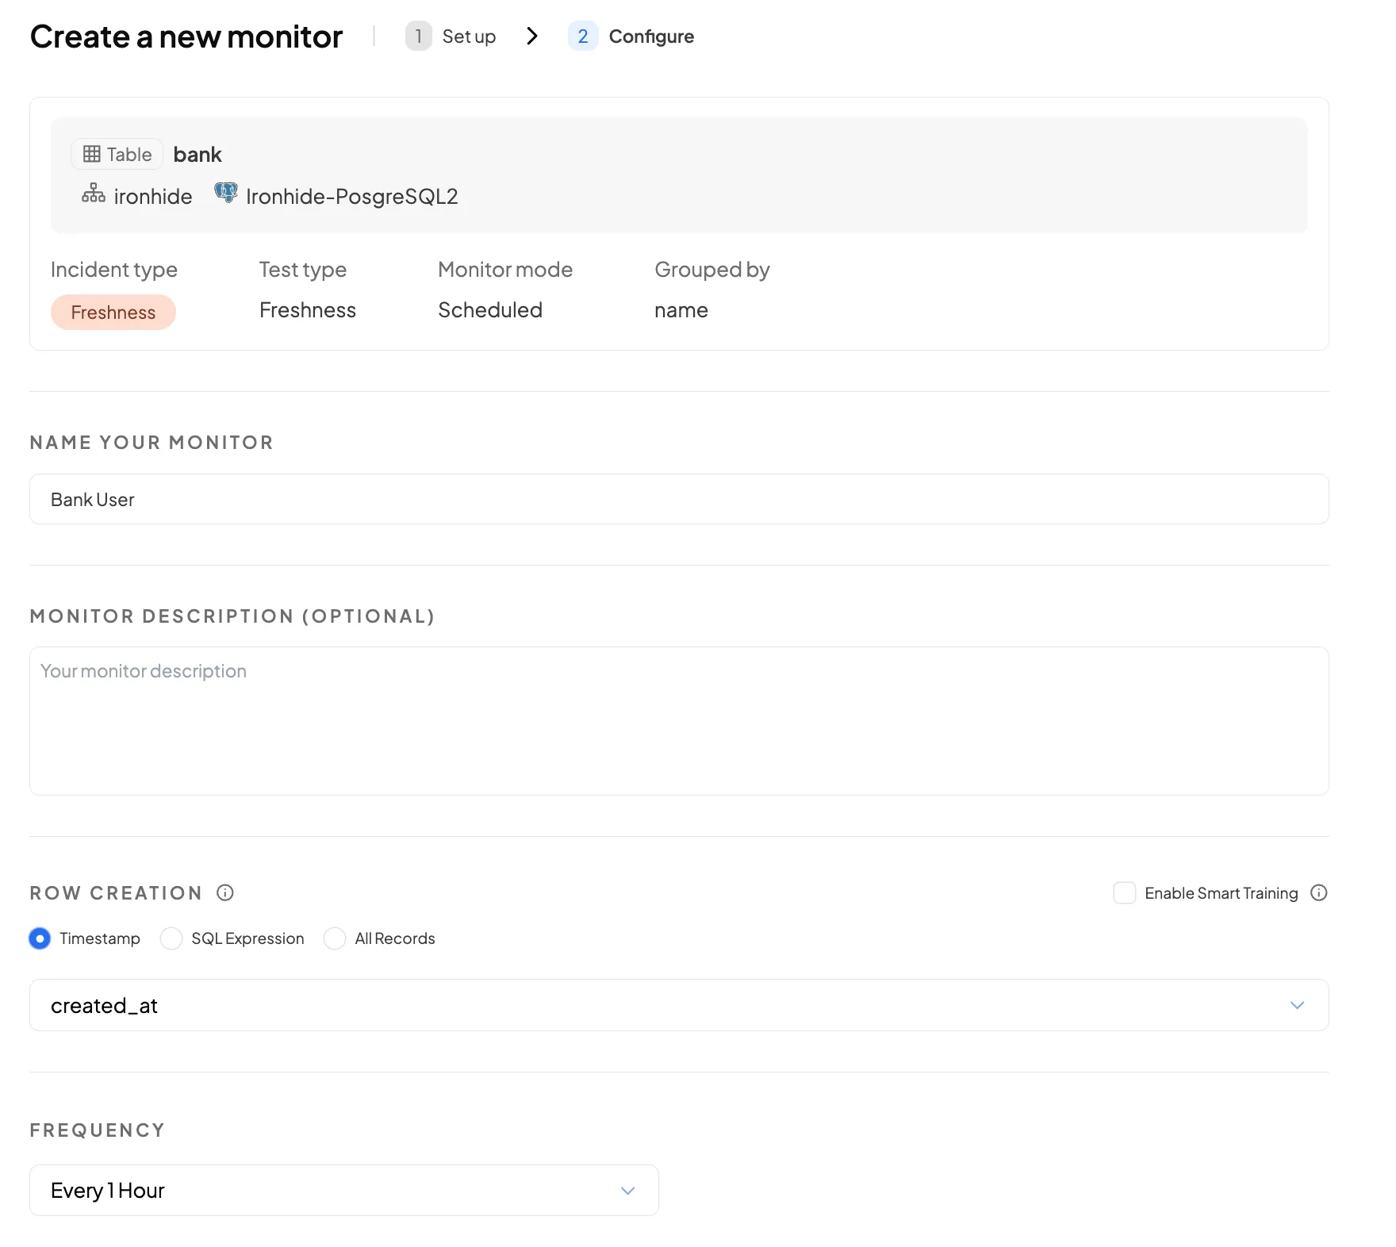Go back to the Set up step

coord(468,36)
